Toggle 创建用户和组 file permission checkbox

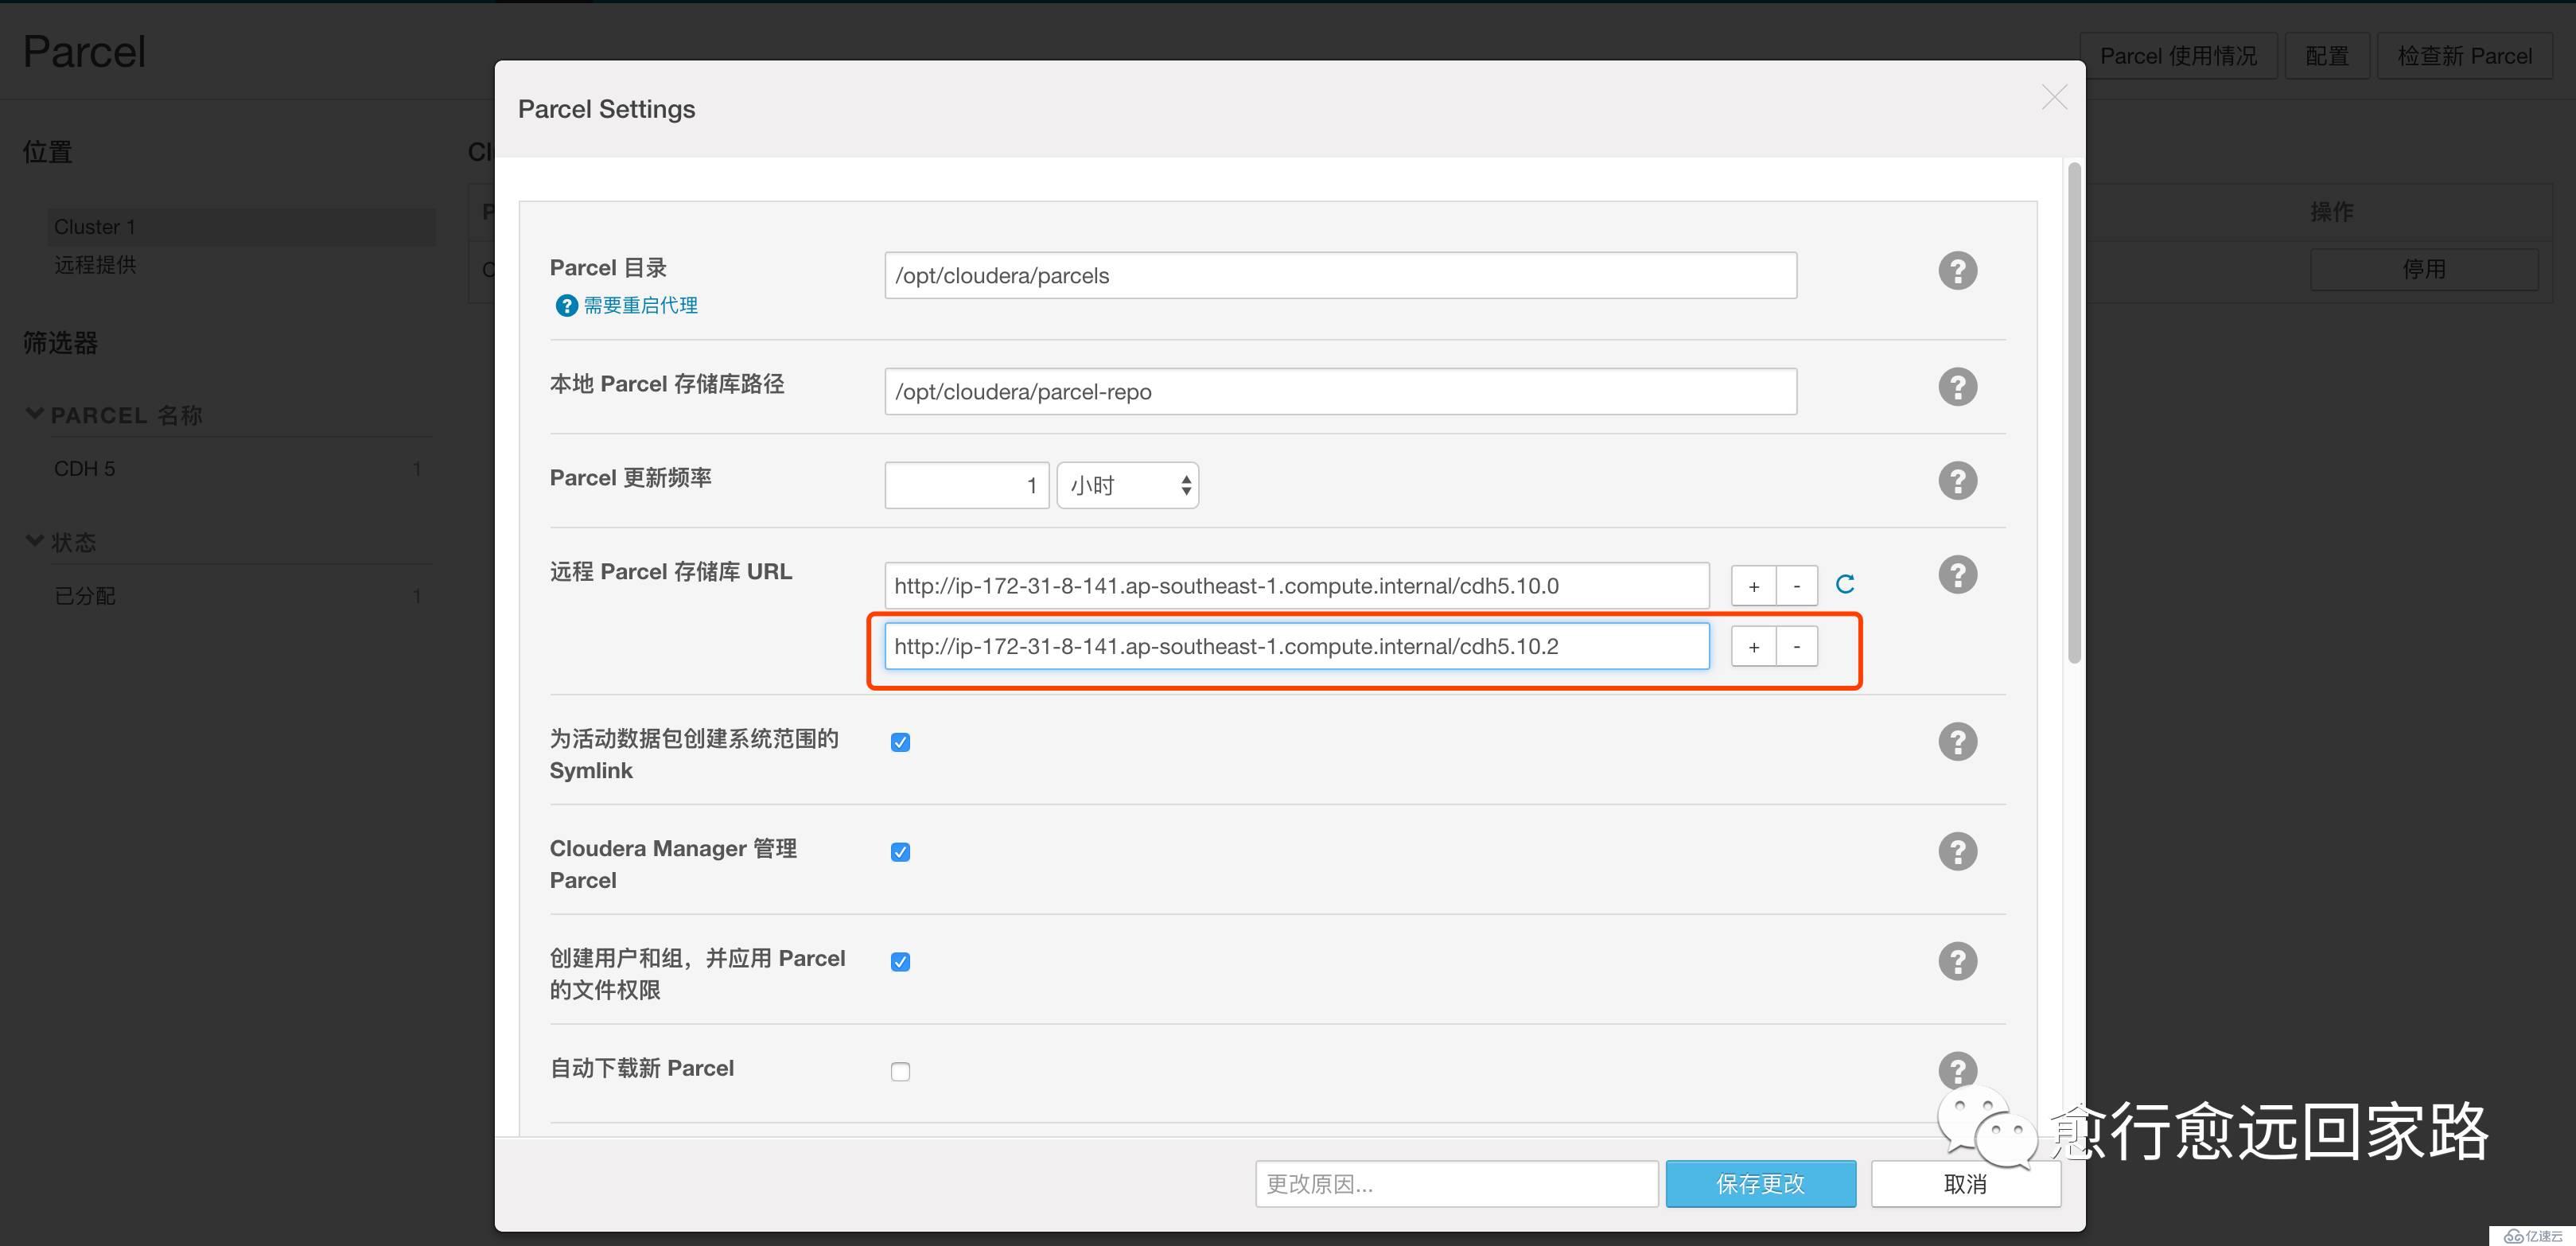(900, 962)
